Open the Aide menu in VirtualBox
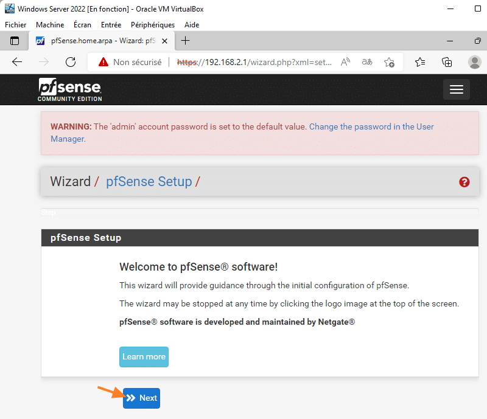 (192, 25)
